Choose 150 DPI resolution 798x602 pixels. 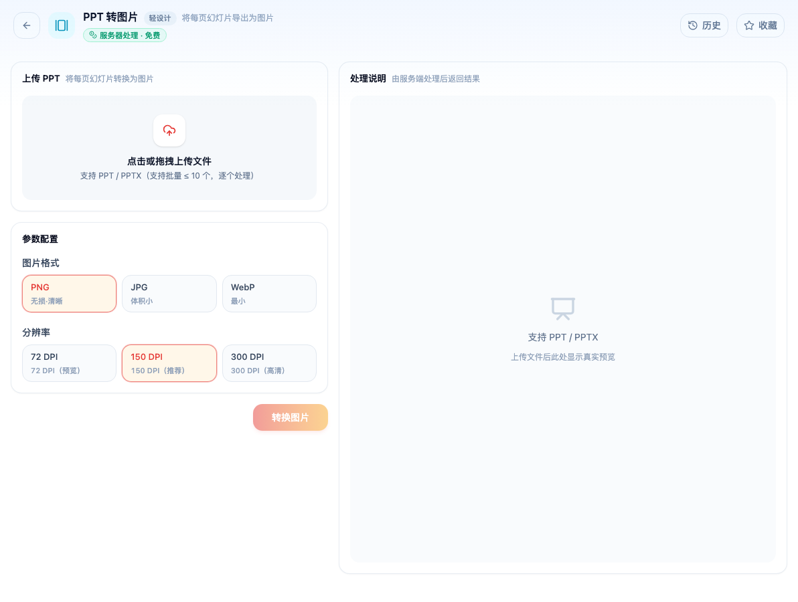coord(169,363)
